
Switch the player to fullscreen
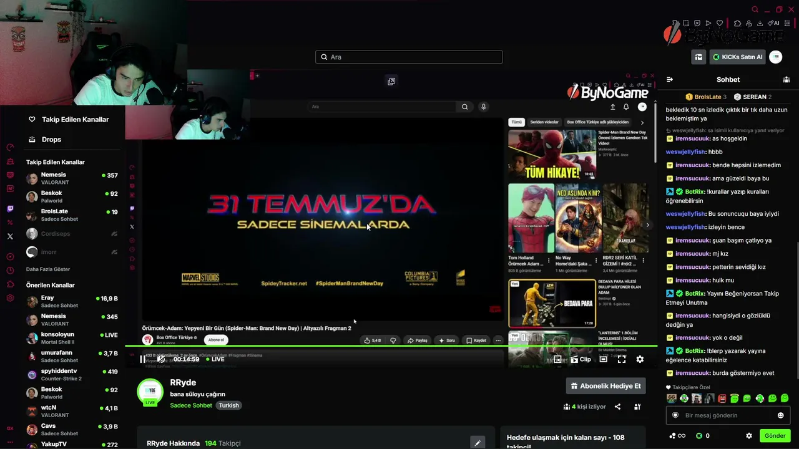(x=622, y=359)
